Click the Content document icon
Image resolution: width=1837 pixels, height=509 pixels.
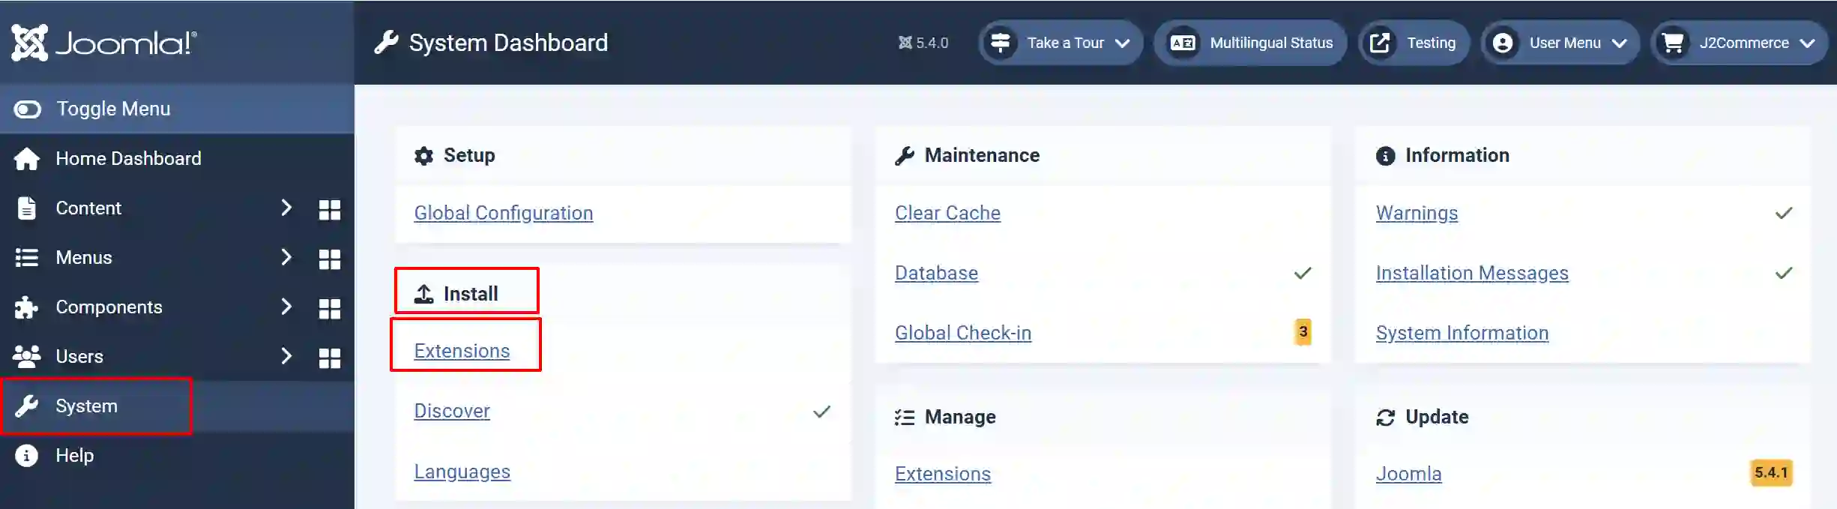click(27, 208)
